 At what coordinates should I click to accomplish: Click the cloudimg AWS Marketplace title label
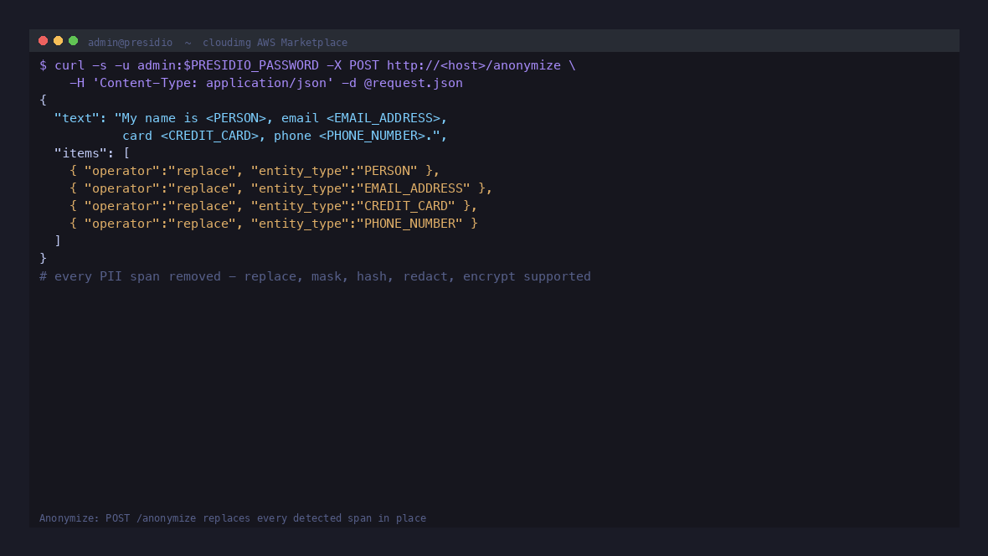point(275,42)
